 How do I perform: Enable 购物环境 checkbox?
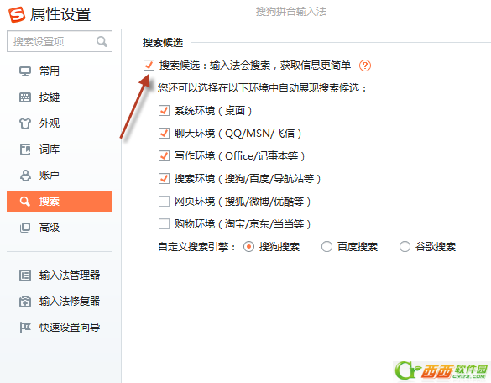(x=164, y=224)
